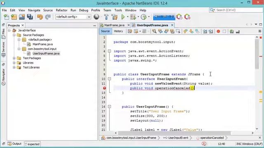Open the Run Project dropdown arrow
The width and height of the screenshot is (264, 148).
click(127, 17)
